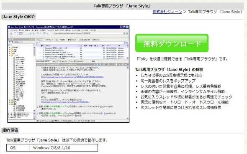The height and width of the screenshot is (154, 247).
Task: Select the 'Windows 7/8/8.1/10' table cell
Action: pos(64,148)
